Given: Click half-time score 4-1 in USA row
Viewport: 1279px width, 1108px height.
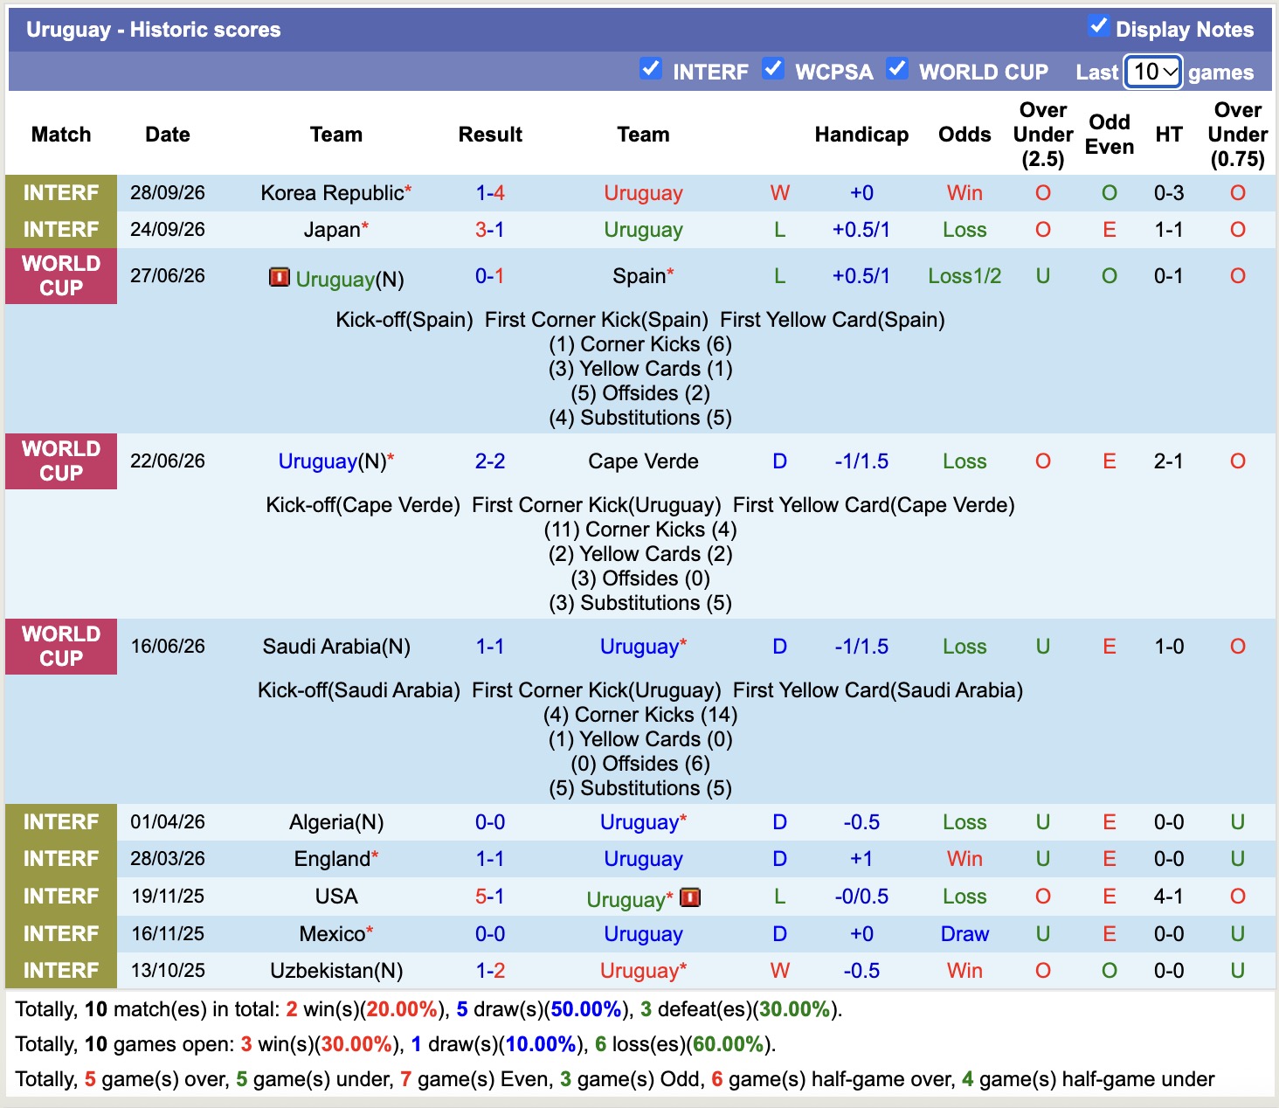Looking at the screenshot, I should (x=1169, y=897).
